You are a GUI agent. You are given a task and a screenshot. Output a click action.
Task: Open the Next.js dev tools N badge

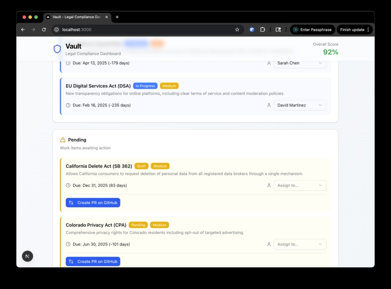[27, 256]
